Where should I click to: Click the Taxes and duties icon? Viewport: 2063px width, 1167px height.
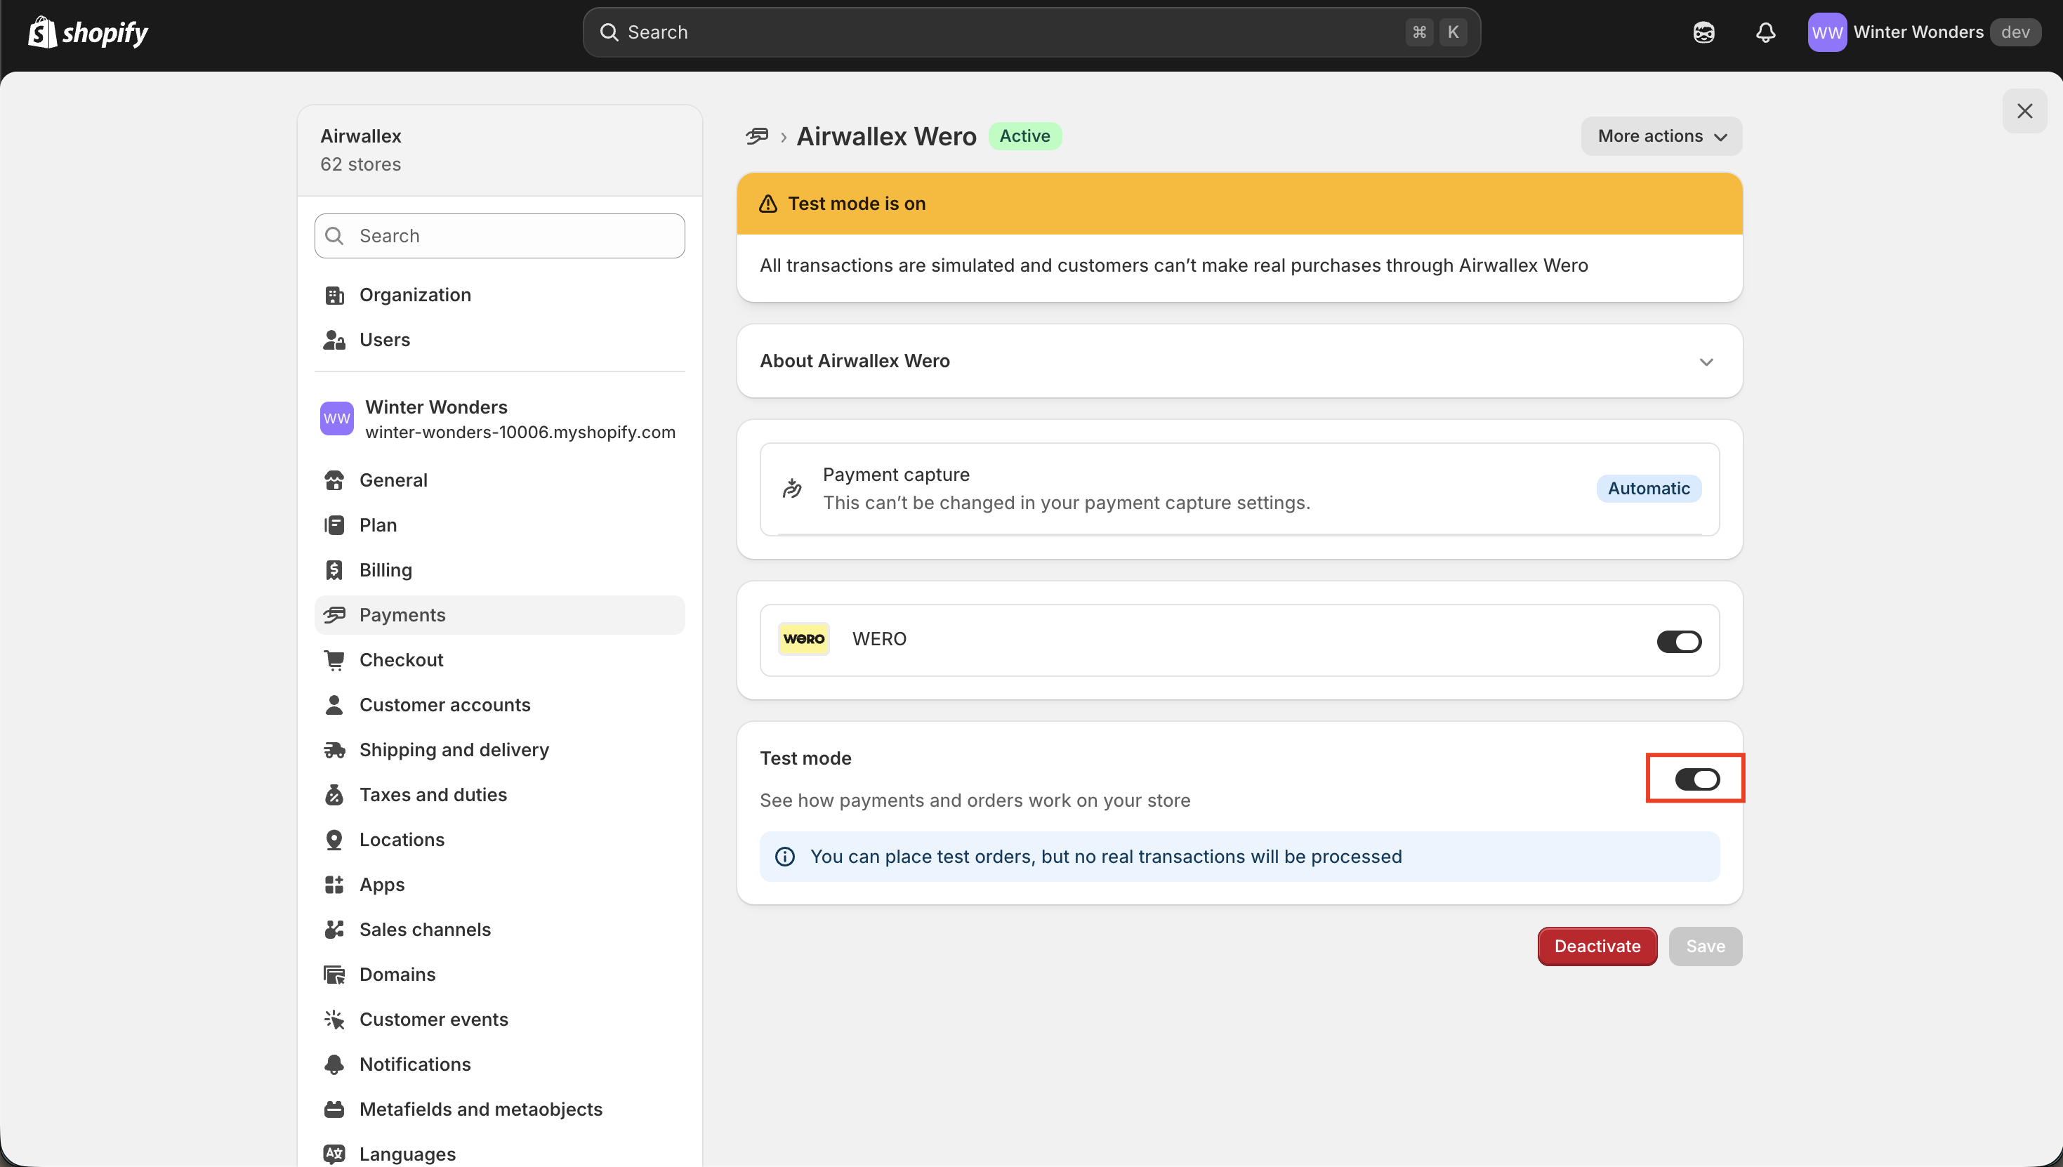click(x=334, y=794)
